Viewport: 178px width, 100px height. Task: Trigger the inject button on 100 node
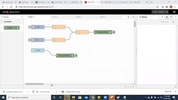tap(30, 27)
